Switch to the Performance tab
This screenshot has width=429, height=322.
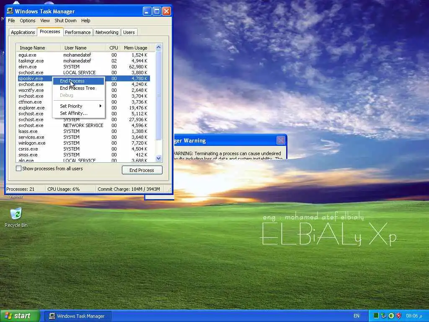pyautogui.click(x=78, y=32)
